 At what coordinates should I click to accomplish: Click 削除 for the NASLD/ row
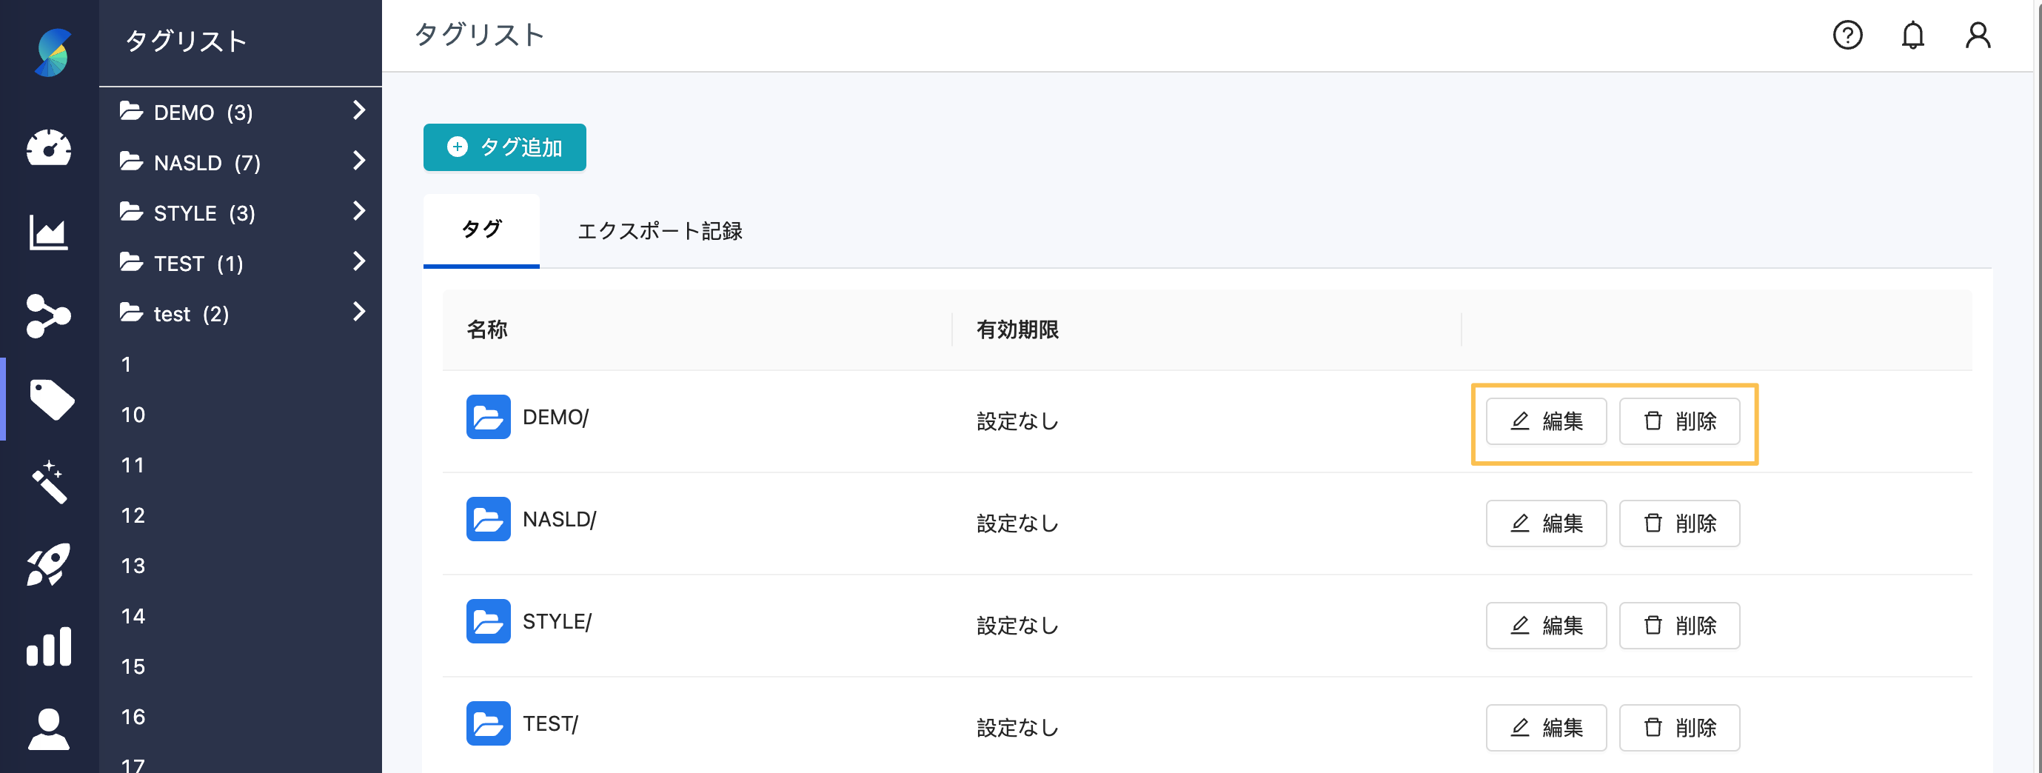point(1679,523)
